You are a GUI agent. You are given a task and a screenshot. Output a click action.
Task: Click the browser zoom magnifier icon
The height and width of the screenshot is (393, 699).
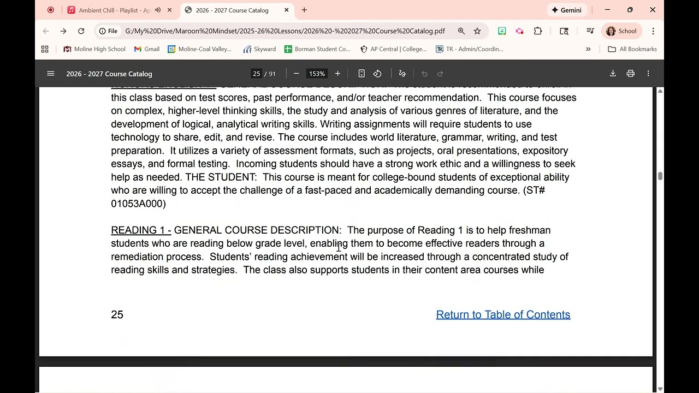(461, 31)
